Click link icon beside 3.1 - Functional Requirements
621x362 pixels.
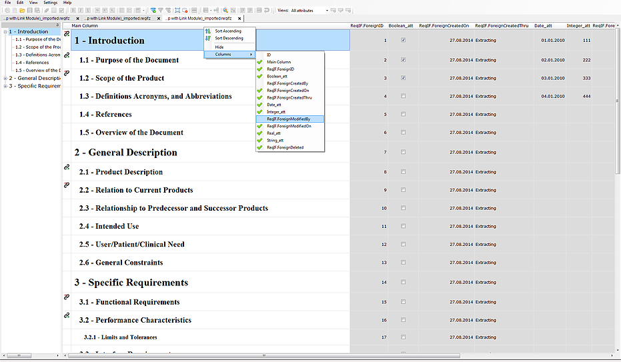point(67,297)
